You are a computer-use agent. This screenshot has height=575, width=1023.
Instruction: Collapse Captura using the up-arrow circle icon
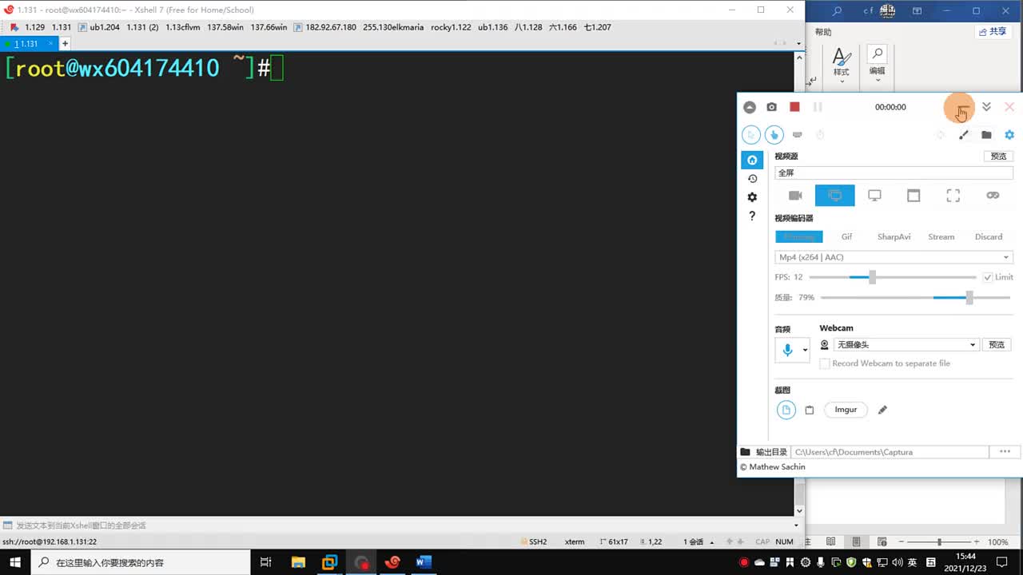749,107
